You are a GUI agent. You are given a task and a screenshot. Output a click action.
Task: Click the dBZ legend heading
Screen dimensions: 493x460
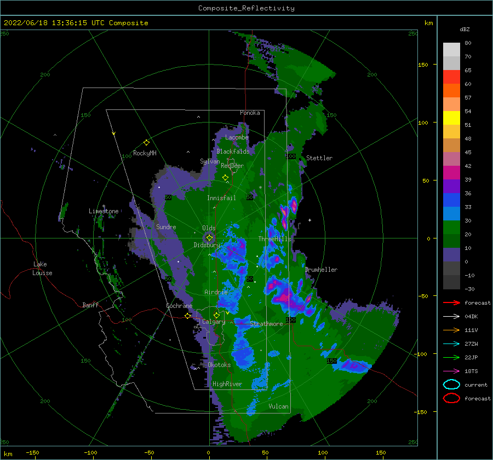tap(465, 30)
